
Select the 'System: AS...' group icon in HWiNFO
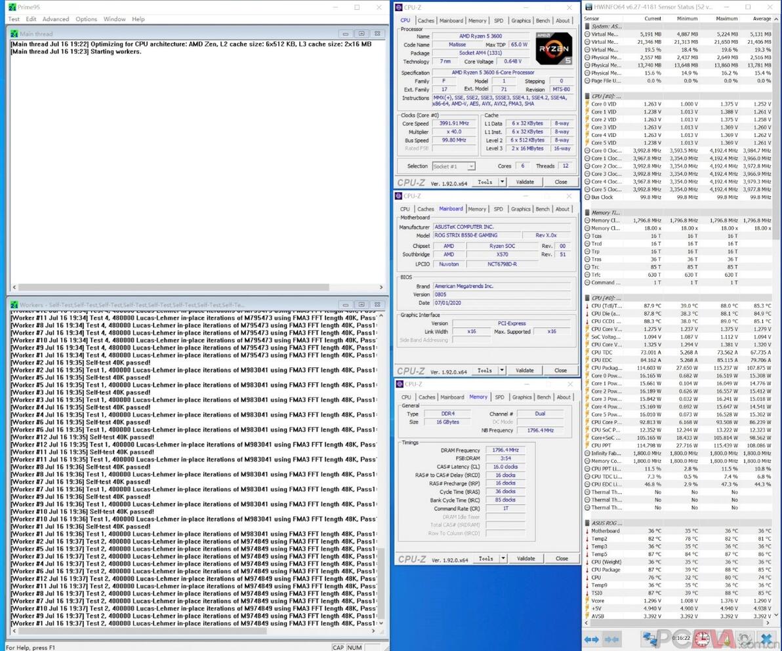pos(588,26)
